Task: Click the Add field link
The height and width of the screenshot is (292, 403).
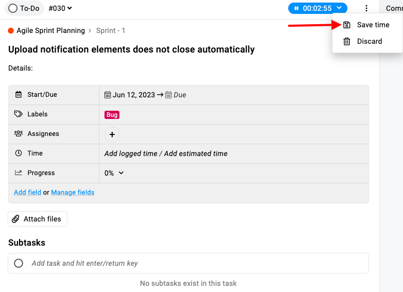Action: coord(27,193)
